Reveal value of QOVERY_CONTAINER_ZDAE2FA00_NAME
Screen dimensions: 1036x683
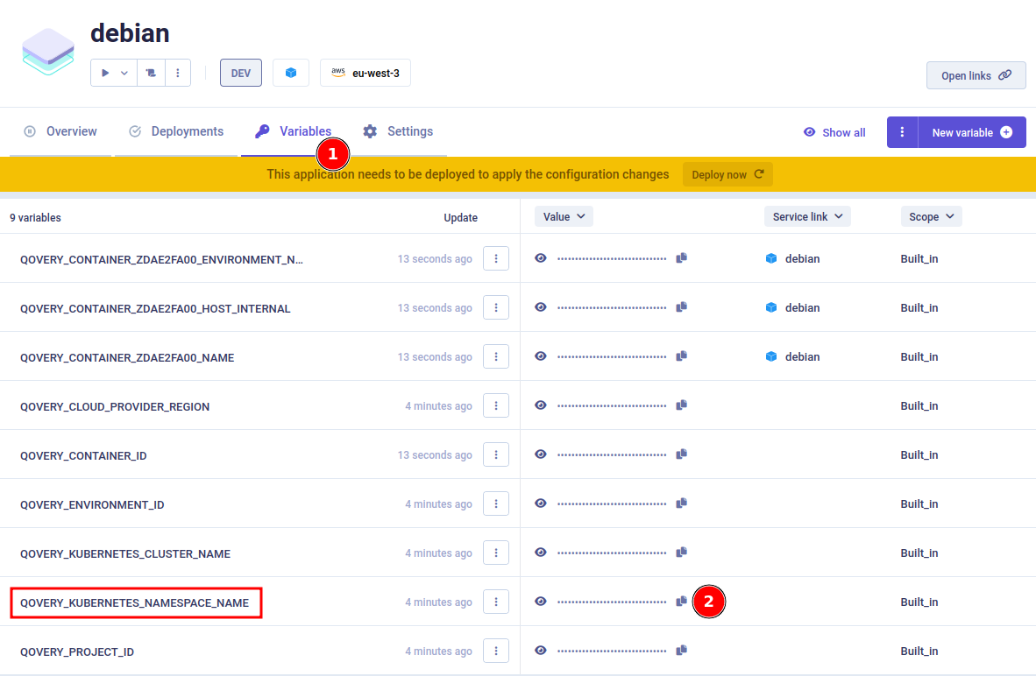(x=541, y=356)
